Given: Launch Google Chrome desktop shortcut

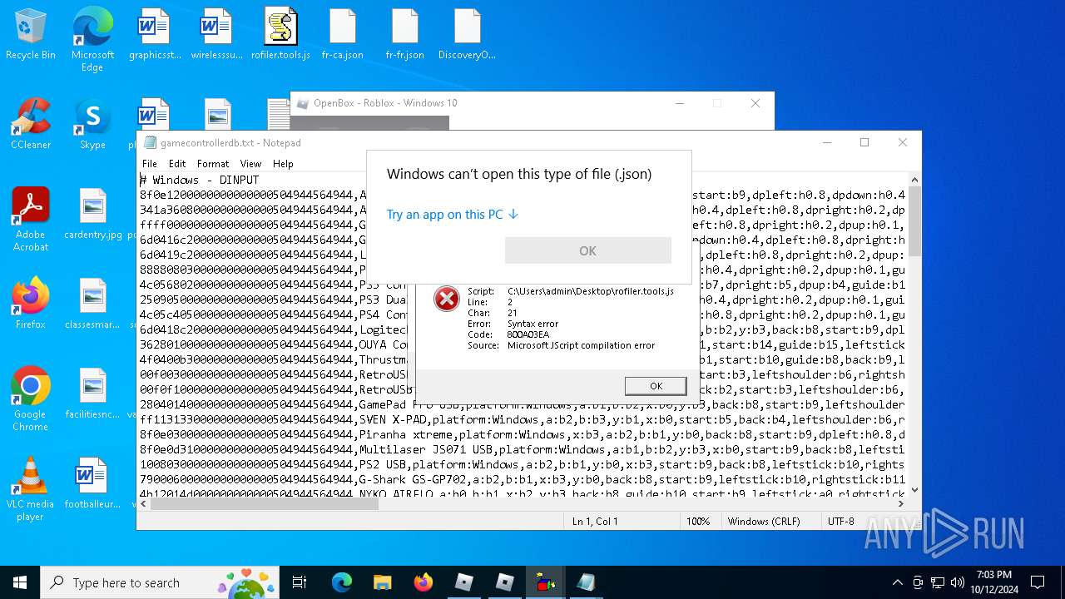Looking at the screenshot, I should (x=31, y=399).
